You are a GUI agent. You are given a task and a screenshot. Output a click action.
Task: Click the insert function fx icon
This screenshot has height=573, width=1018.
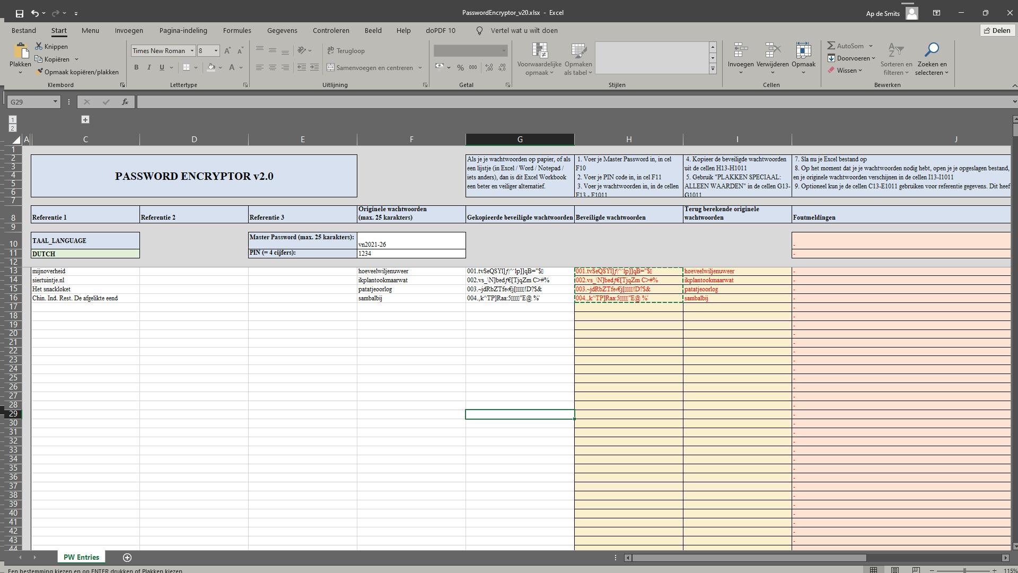125,102
